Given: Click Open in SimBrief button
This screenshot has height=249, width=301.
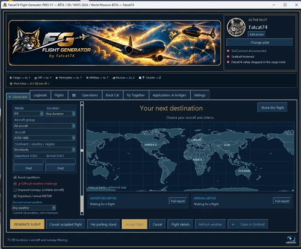Looking at the screenshot, I should (x=248, y=224).
